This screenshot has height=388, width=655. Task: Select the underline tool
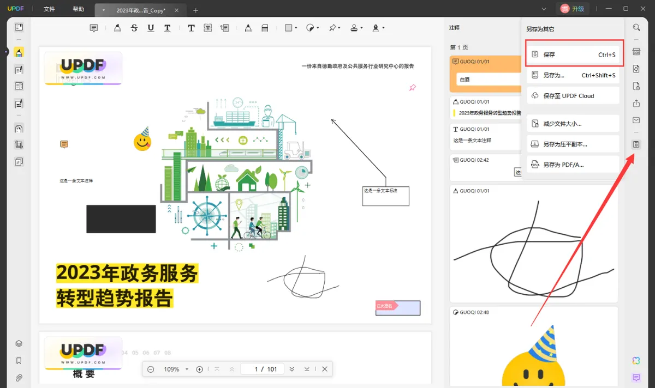[151, 28]
